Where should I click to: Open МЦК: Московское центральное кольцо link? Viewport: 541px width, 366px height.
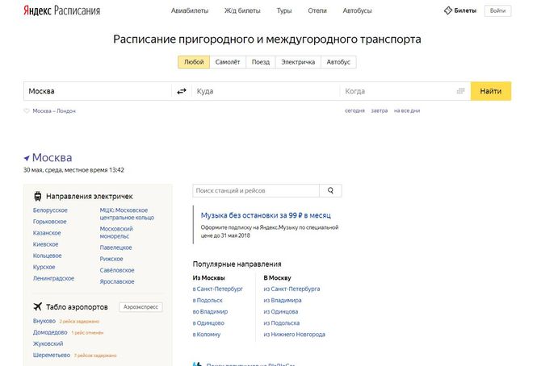point(127,214)
